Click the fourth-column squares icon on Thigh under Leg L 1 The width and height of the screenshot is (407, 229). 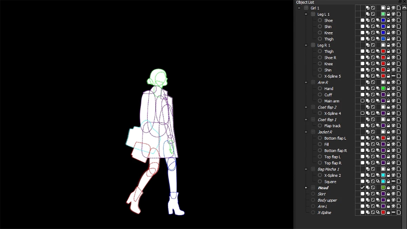point(378,39)
